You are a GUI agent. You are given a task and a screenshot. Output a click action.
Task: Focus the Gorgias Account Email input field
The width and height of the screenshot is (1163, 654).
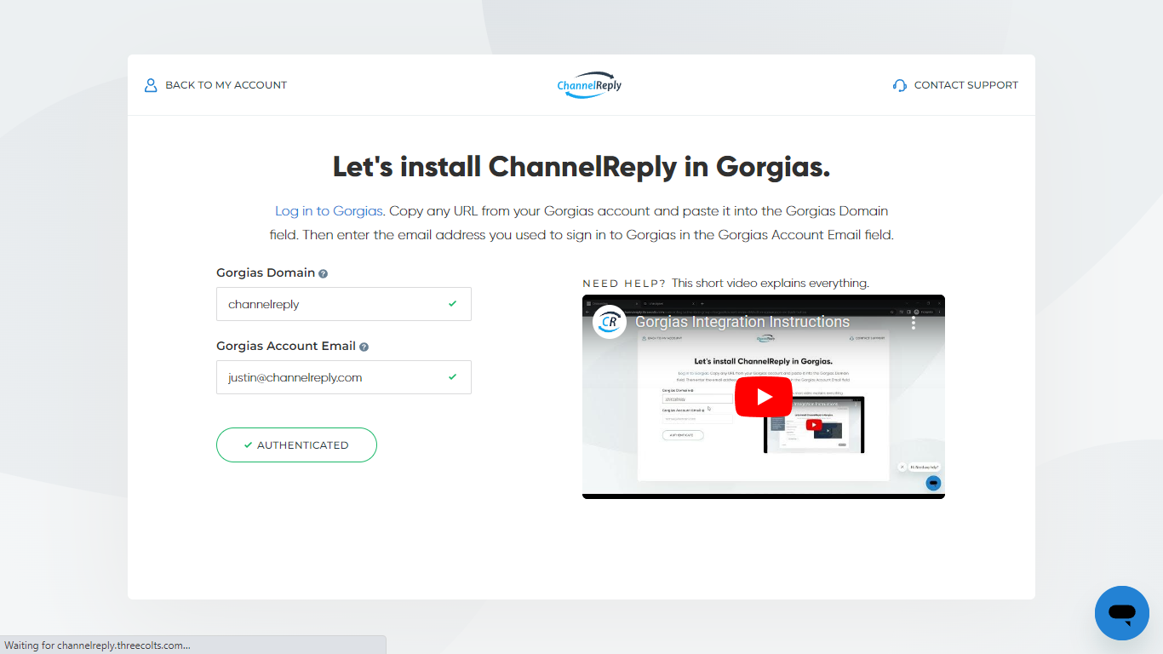click(344, 377)
